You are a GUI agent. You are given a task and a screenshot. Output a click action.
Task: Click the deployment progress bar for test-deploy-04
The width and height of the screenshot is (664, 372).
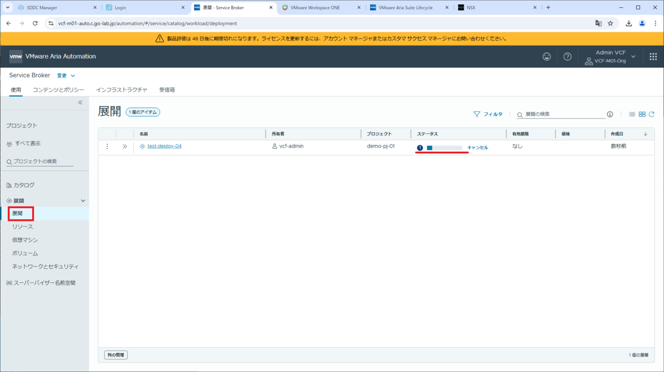[x=444, y=148]
